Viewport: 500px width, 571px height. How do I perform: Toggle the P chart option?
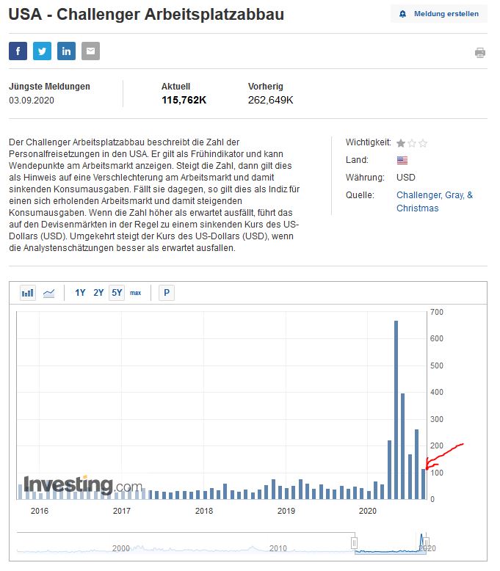167,293
